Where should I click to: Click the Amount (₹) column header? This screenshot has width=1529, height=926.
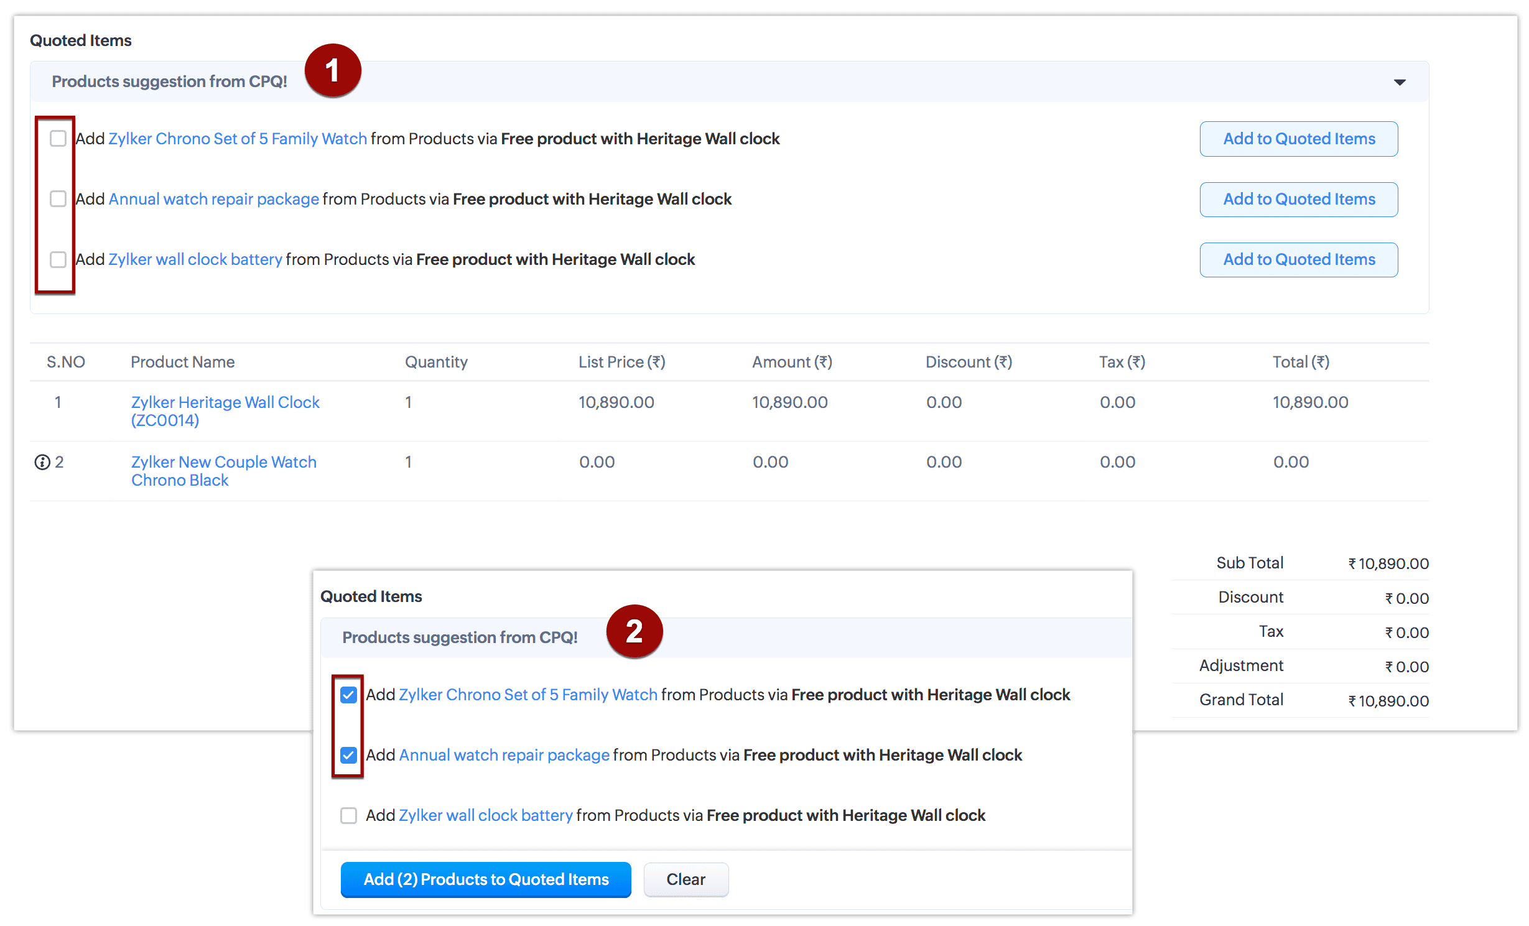coord(792,362)
